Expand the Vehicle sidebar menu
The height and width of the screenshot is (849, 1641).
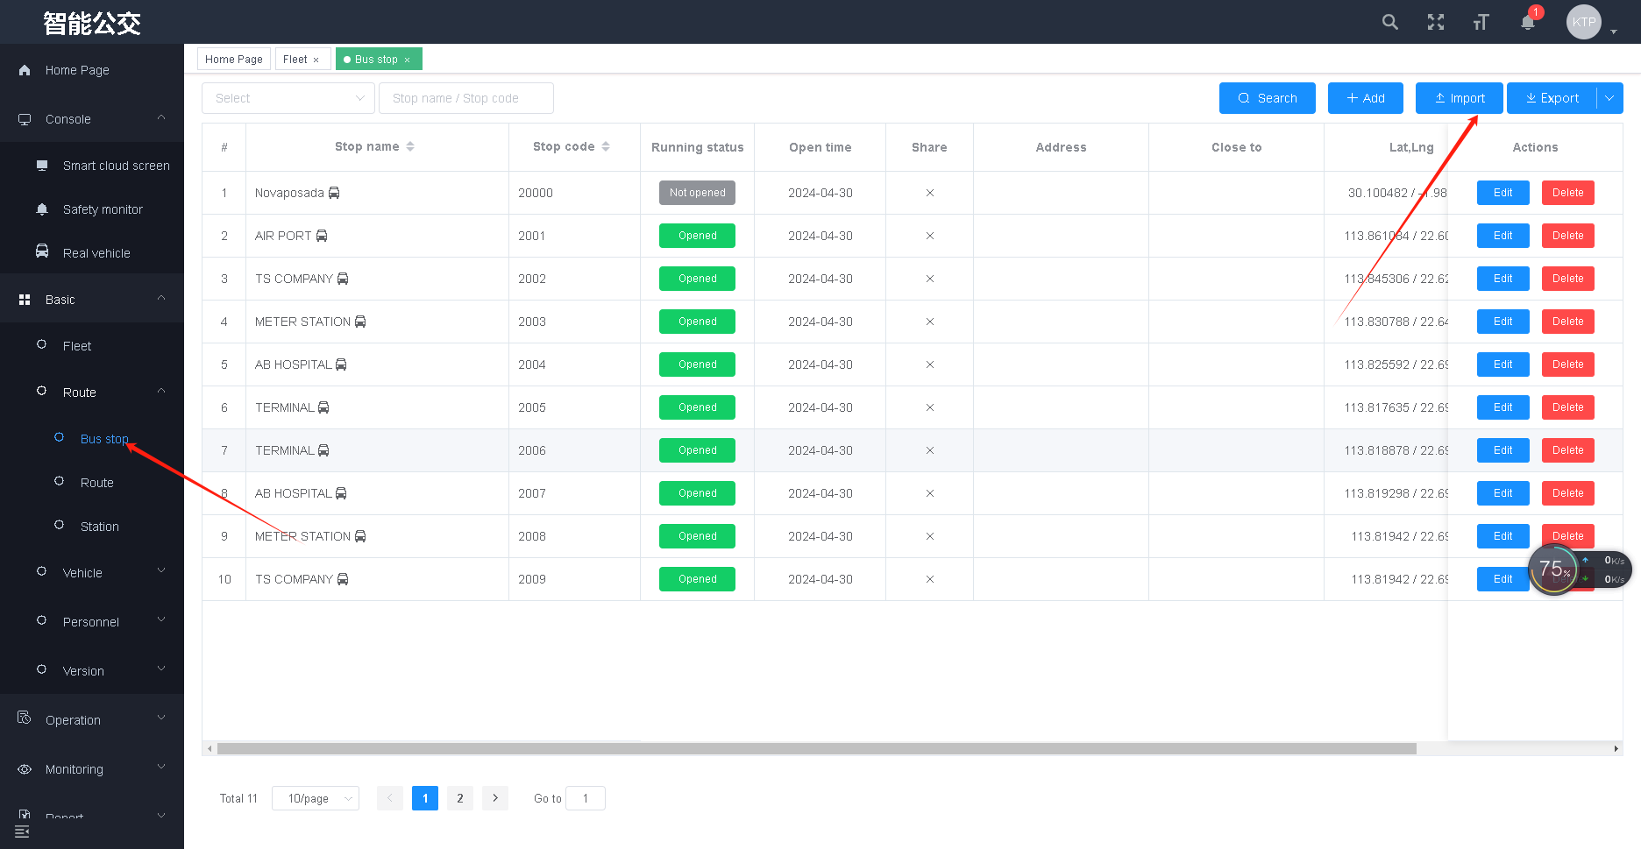click(x=92, y=573)
